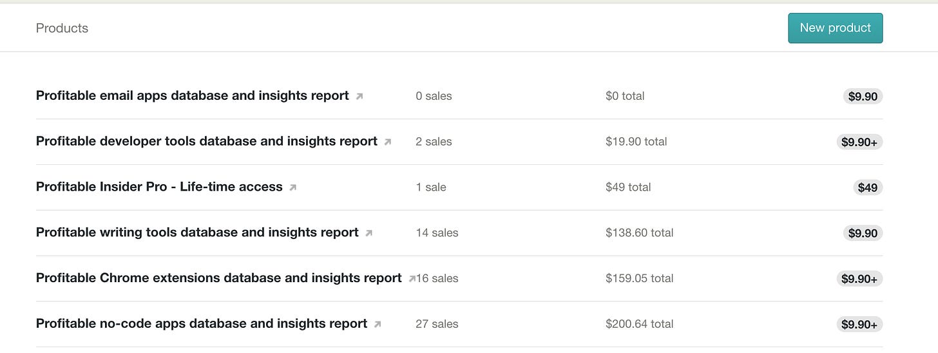Click $9.90 price badge for email apps
938x353 pixels.
pyautogui.click(x=863, y=96)
